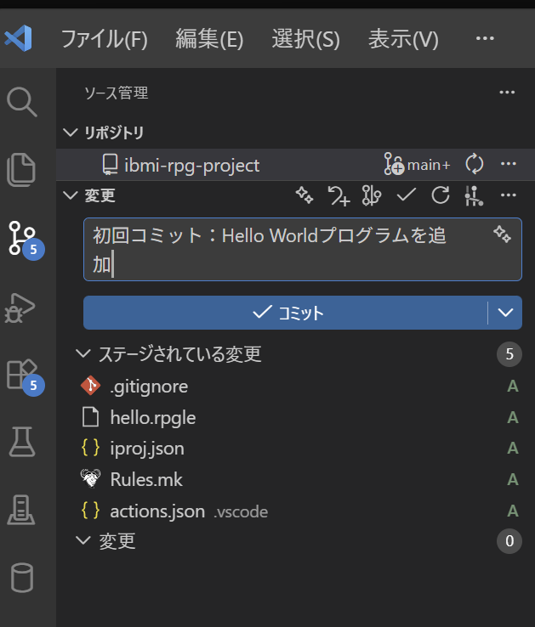Open the 表示(V) menu
The height and width of the screenshot is (627, 535).
point(402,39)
